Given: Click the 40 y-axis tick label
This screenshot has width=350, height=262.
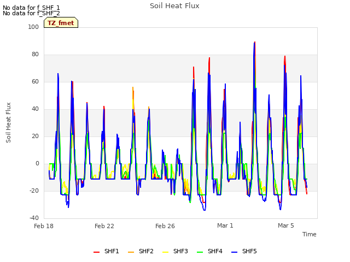Looking at the screenshot, I should coord(35,109).
